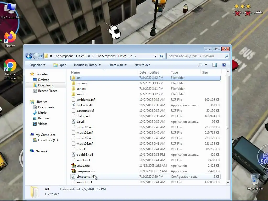Select the binkw32.dll file icon
The height and width of the screenshot is (201, 268).
coord(74,105)
